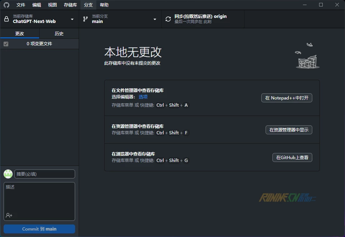Image resolution: width=345 pixels, height=237 pixels.
Task: Click the 在 Notepad++中打开 button
Action: 286,98
